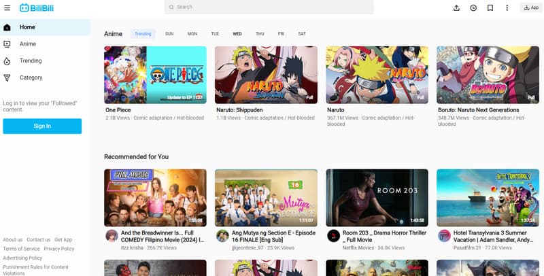Click Netflix.Movies channel avatar

tap(333, 236)
